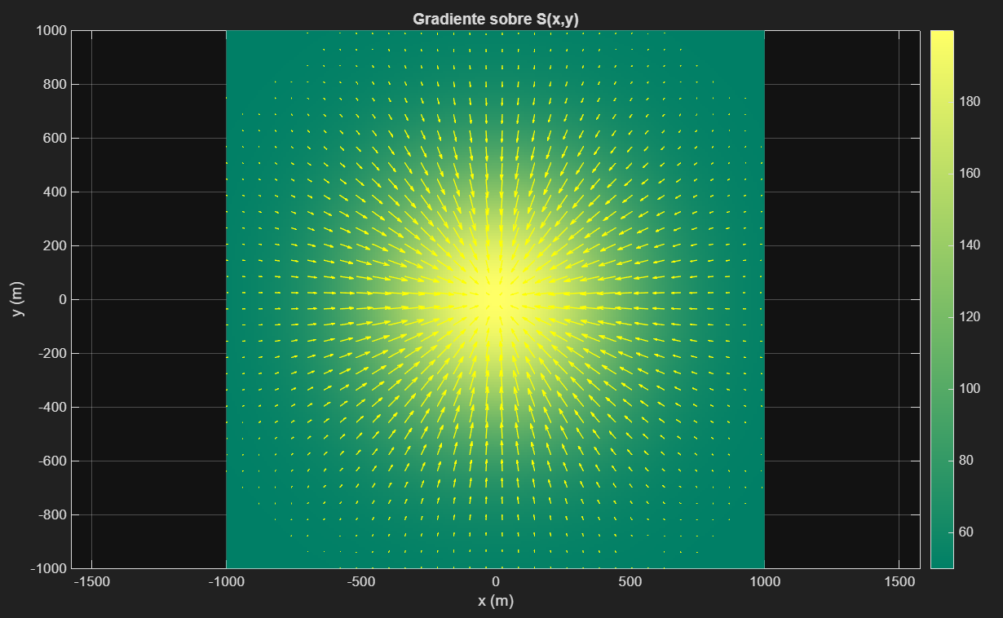Click the plot title "Gradiente sobre S(x,y)"
Screen dimensions: 1003x618
495,19
